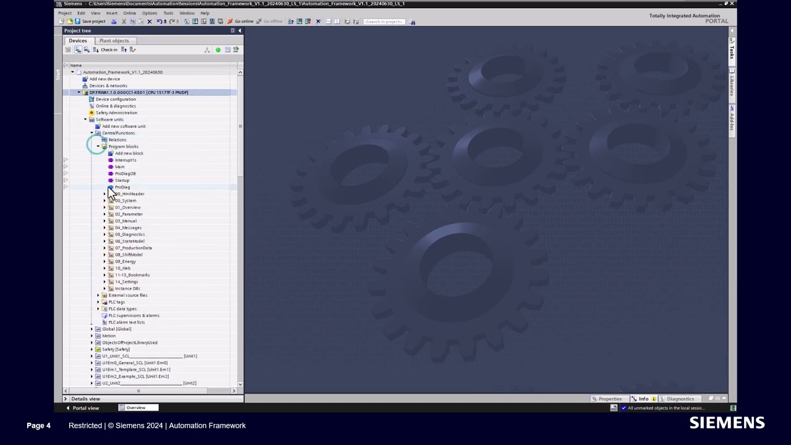Image resolution: width=791 pixels, height=445 pixels.
Task: Click the Save project button
Action: click(x=90, y=22)
